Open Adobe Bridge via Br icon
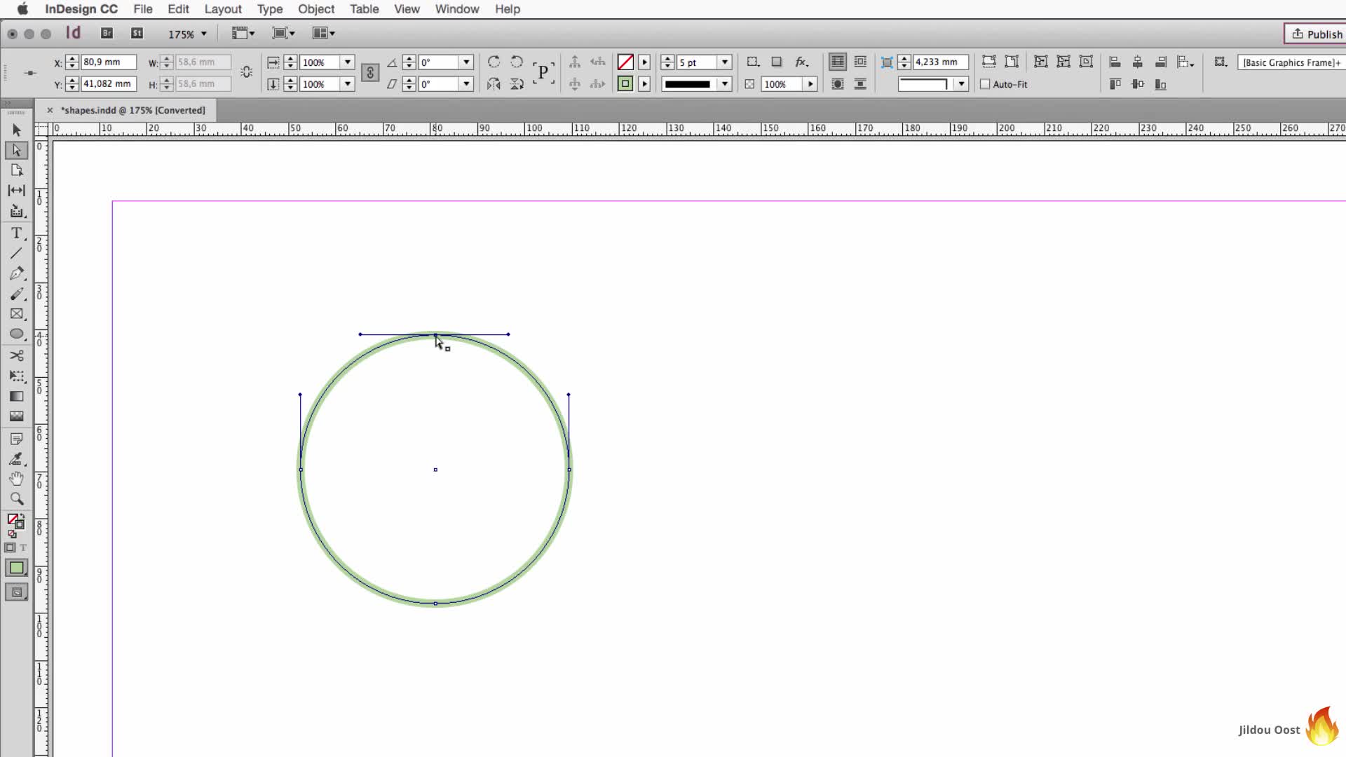Image resolution: width=1346 pixels, height=757 pixels. [107, 33]
